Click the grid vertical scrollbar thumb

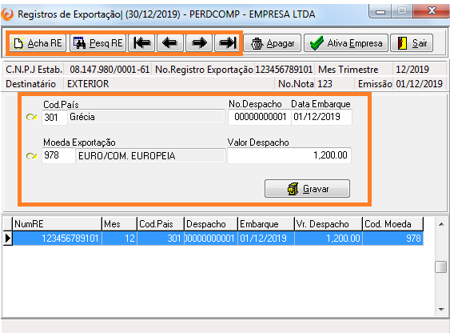point(441,267)
